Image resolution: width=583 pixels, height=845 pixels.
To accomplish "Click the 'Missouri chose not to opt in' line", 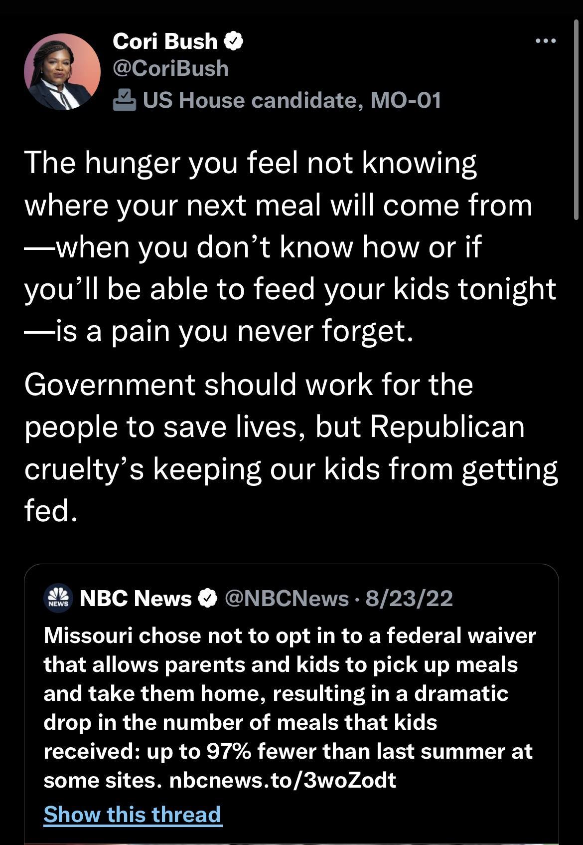I will (x=290, y=635).
